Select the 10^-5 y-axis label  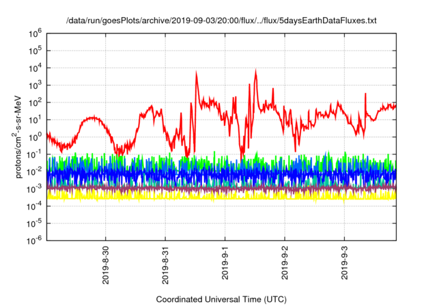click(x=35, y=224)
